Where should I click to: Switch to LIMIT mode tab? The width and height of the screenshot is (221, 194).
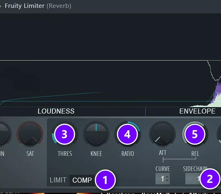pyautogui.click(x=58, y=180)
